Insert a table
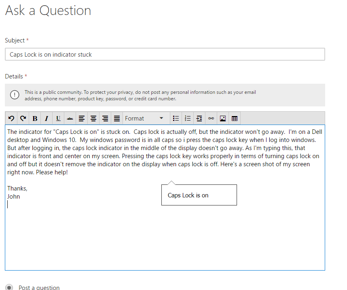This screenshot has width=347, height=290. click(235, 119)
